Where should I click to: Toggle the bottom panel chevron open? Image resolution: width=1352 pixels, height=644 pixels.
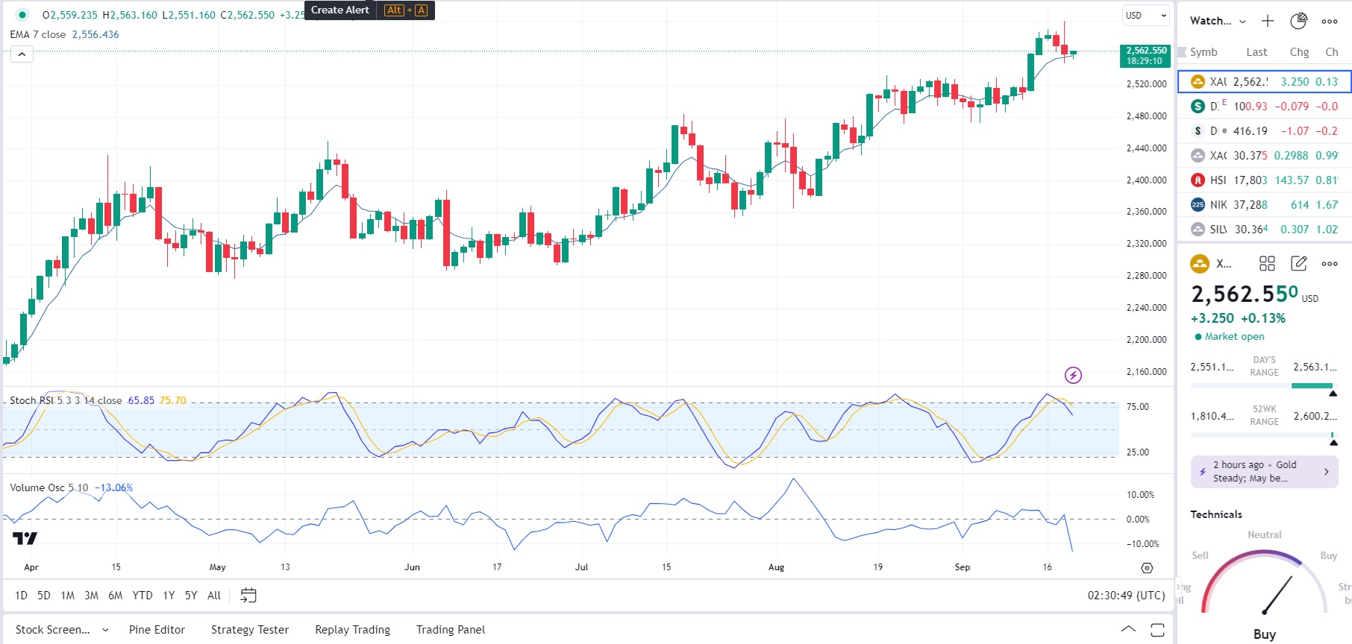click(1128, 630)
